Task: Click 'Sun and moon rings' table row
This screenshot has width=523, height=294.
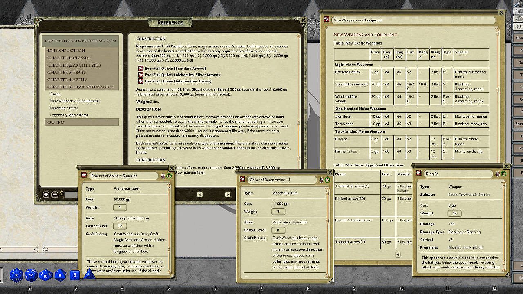Action: click(411, 87)
